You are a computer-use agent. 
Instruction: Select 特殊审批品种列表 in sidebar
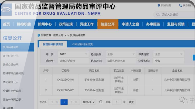(13, 73)
